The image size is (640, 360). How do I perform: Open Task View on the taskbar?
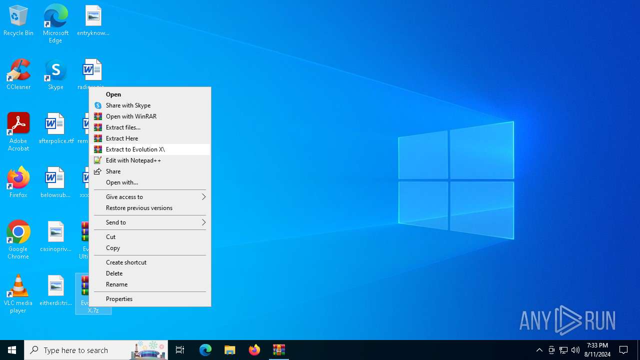[180, 350]
